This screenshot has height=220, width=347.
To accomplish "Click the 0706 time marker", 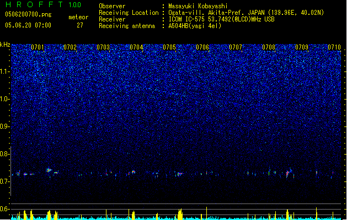I will (202, 47).
